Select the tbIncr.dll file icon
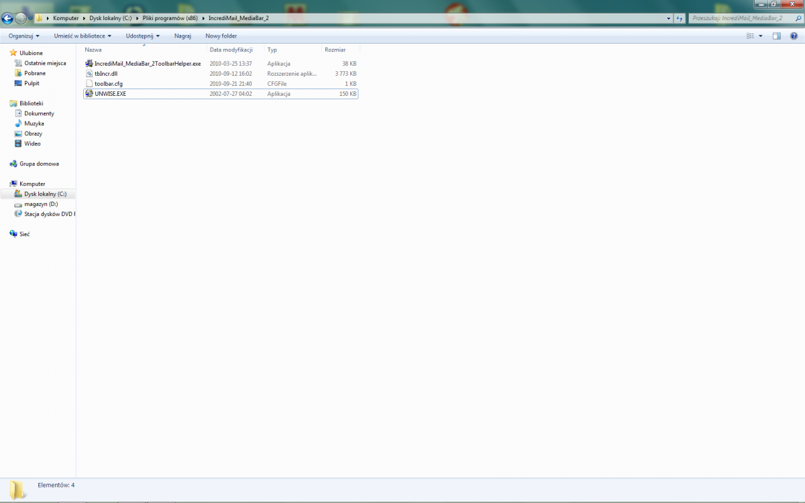This screenshot has height=503, width=805. 89,74
